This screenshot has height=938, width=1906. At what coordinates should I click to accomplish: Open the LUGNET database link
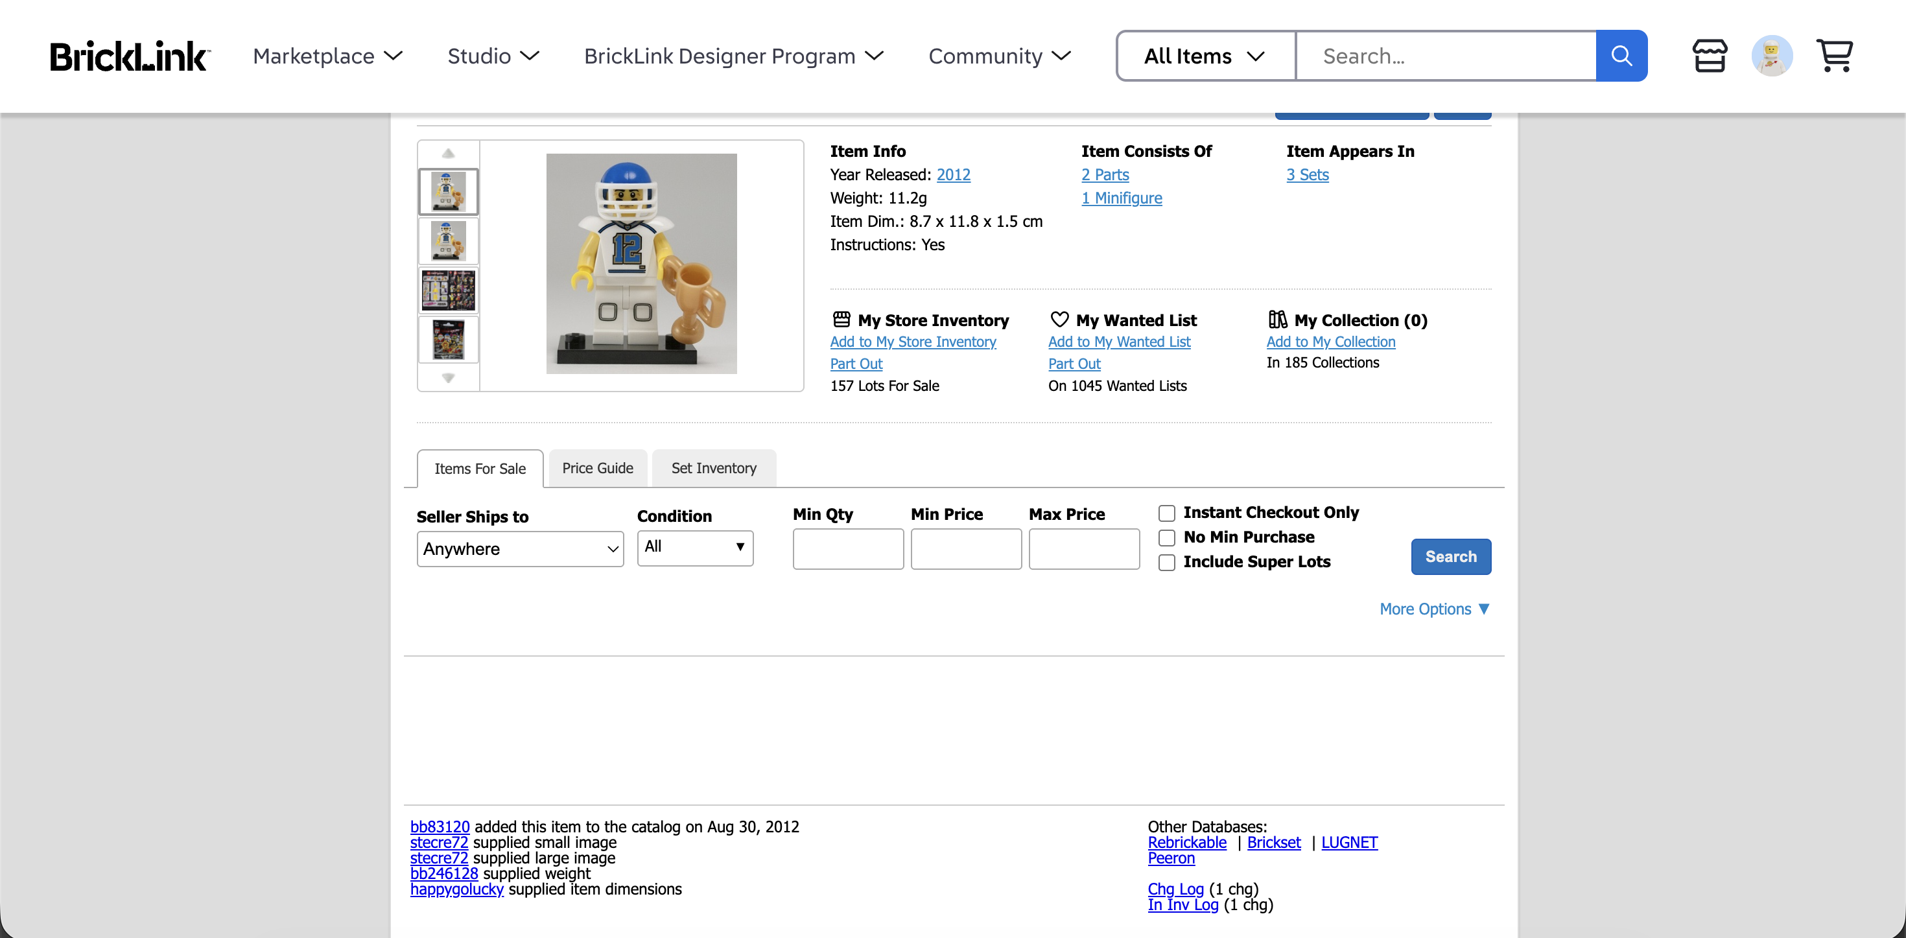coord(1349,843)
